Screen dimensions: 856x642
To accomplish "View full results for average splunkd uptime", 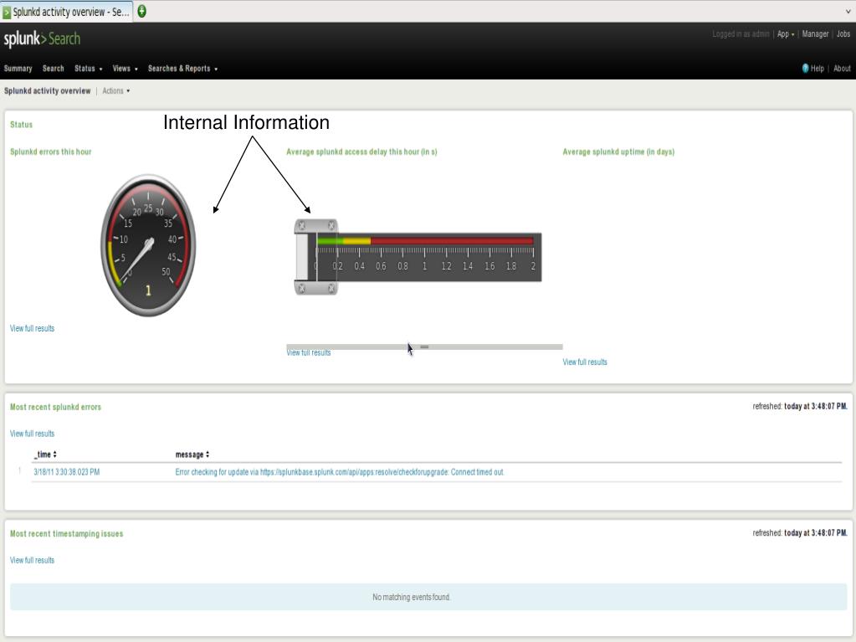I will pos(585,362).
